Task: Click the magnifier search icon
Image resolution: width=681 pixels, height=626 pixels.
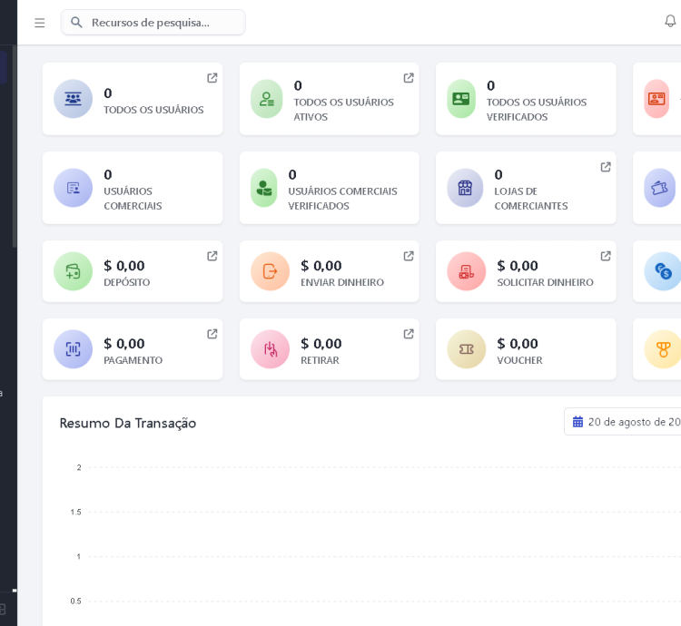Action: [76, 23]
